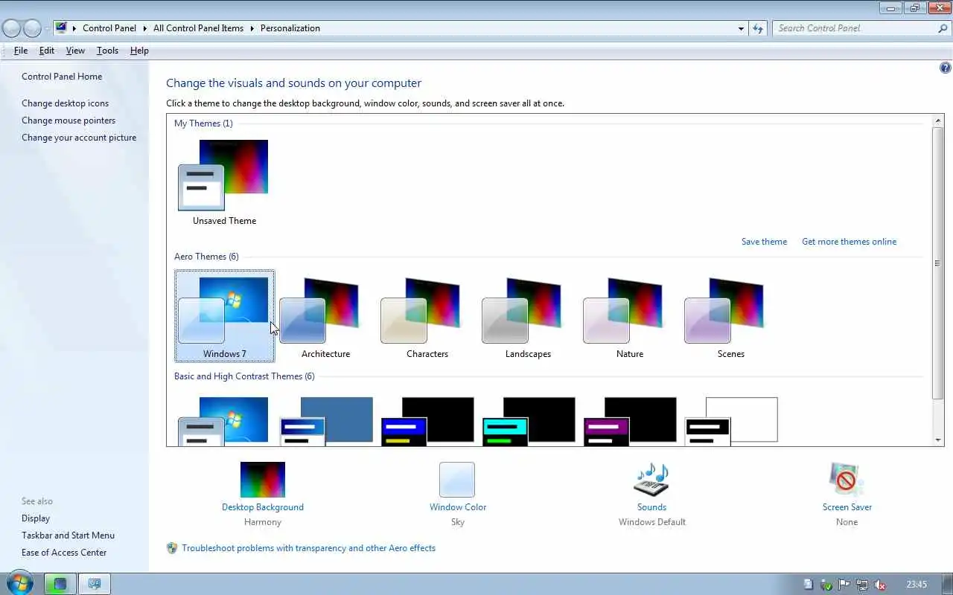Click the Forward navigation button
This screenshot has height=595, width=953.
(x=32, y=28)
